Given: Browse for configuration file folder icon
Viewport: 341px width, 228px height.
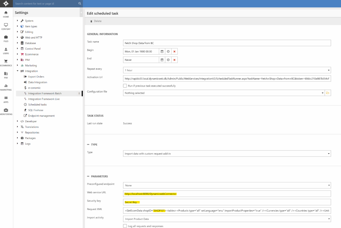Looking at the screenshot, I should pos(328,93).
